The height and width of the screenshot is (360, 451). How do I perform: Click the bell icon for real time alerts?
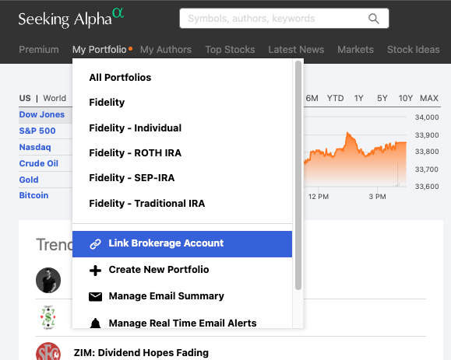95,323
